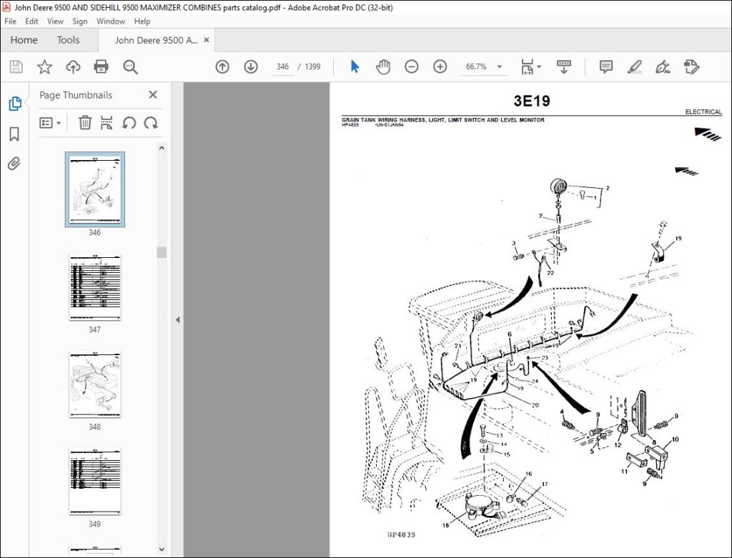Expand the page display options arrow
The height and width of the screenshot is (558, 732).
[539, 66]
